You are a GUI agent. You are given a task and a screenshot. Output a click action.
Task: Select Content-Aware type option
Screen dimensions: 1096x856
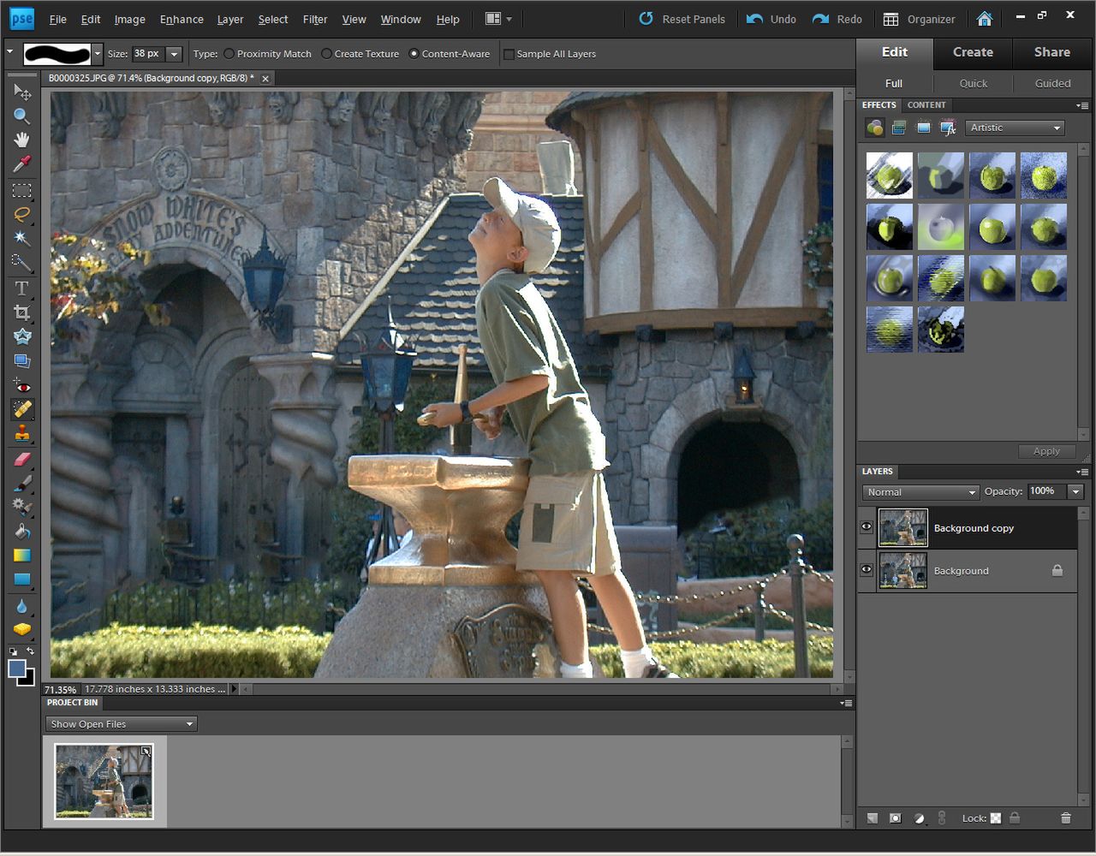pos(449,53)
